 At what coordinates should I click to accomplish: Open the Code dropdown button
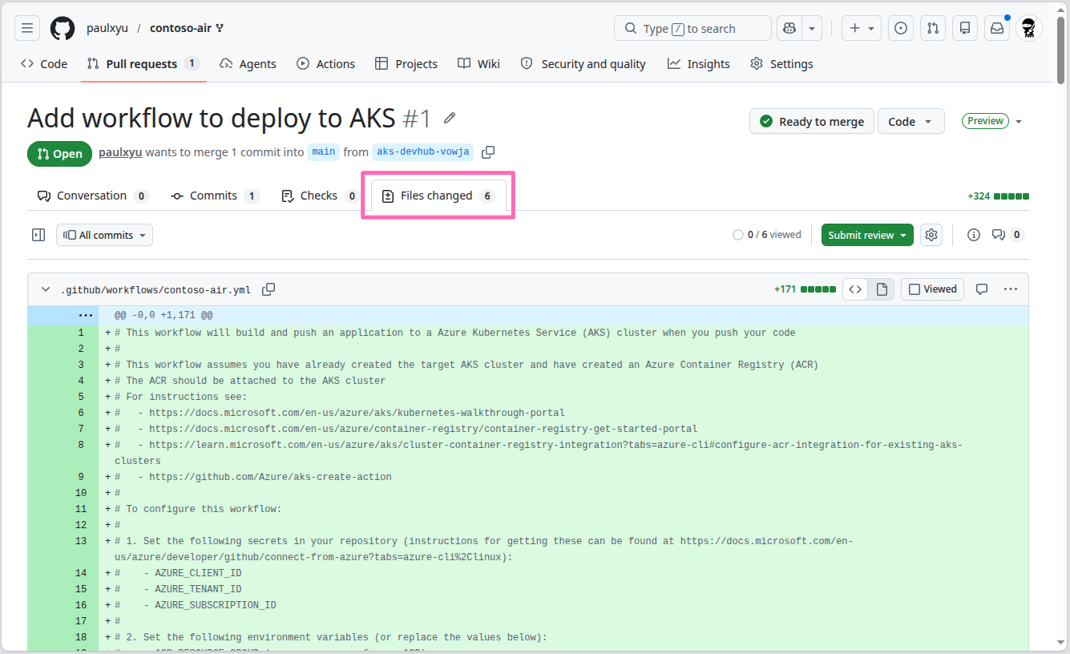[911, 122]
